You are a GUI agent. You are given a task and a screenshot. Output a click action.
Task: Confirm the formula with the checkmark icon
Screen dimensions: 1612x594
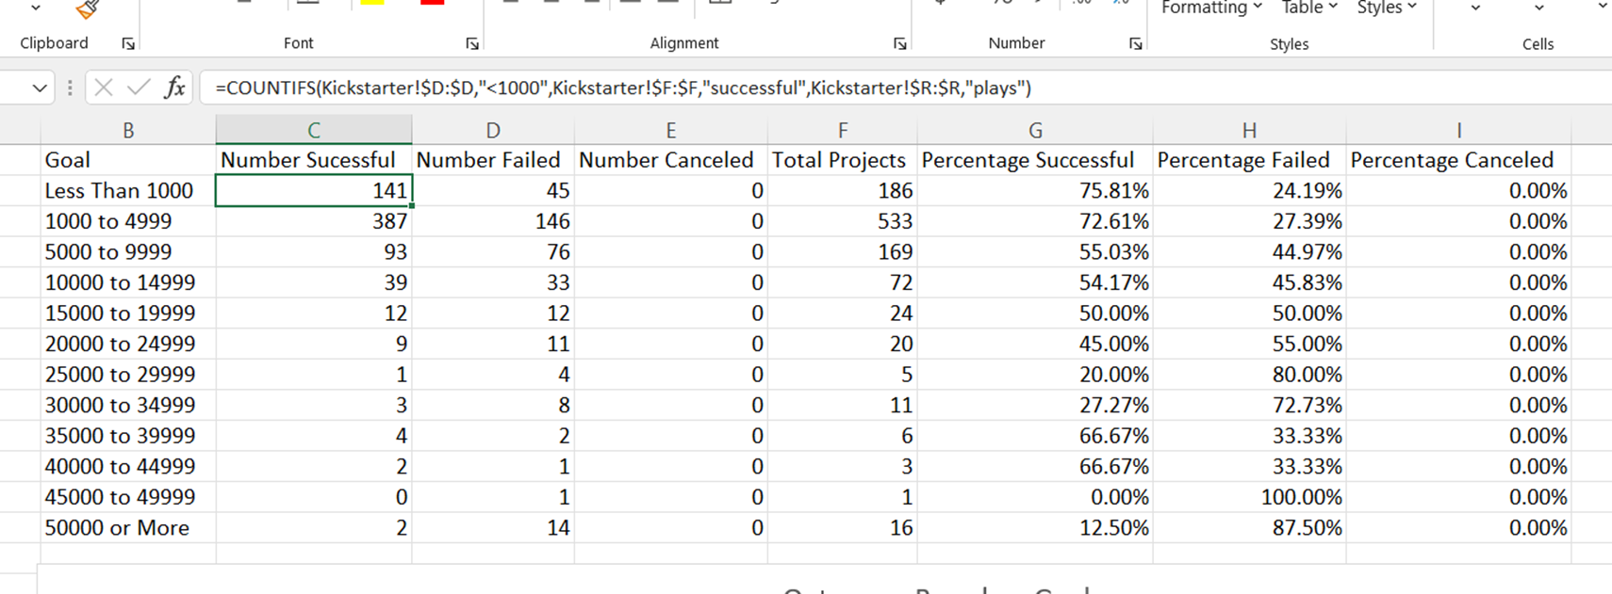click(x=139, y=88)
